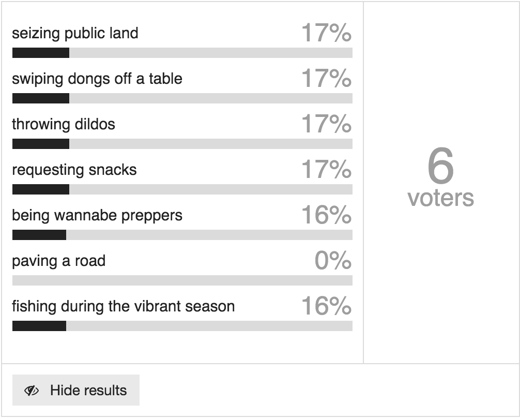This screenshot has height=418, width=520.
Task: Click the 6 voters count
Action: tap(440, 176)
